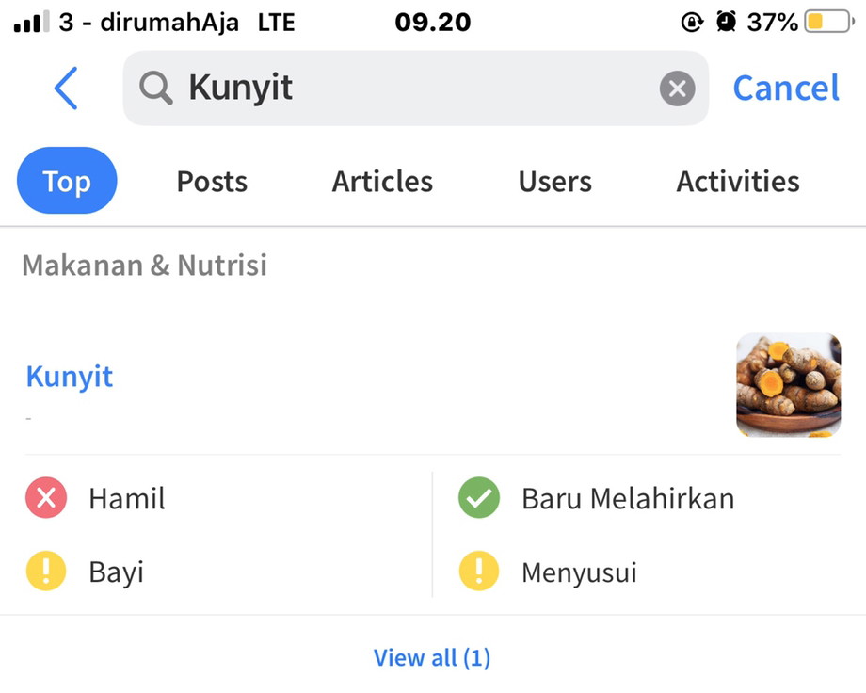Select the Top tab
The height and width of the screenshot is (693, 866).
pyautogui.click(x=67, y=181)
